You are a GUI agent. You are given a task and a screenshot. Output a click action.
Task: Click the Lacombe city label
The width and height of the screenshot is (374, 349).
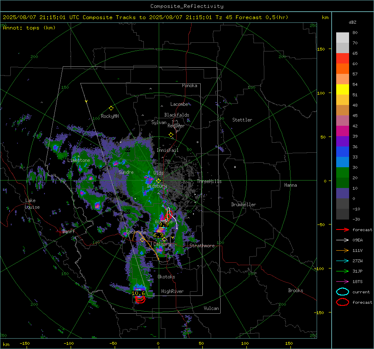point(179,104)
